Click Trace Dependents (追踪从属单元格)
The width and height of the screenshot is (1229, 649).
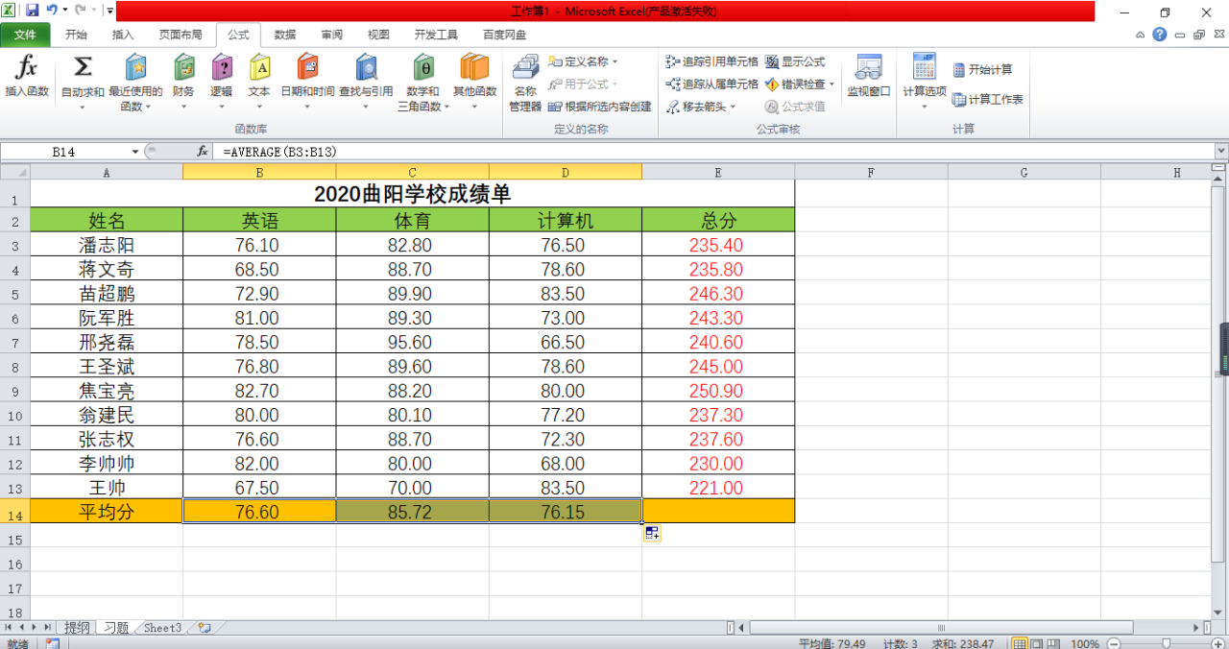point(711,84)
